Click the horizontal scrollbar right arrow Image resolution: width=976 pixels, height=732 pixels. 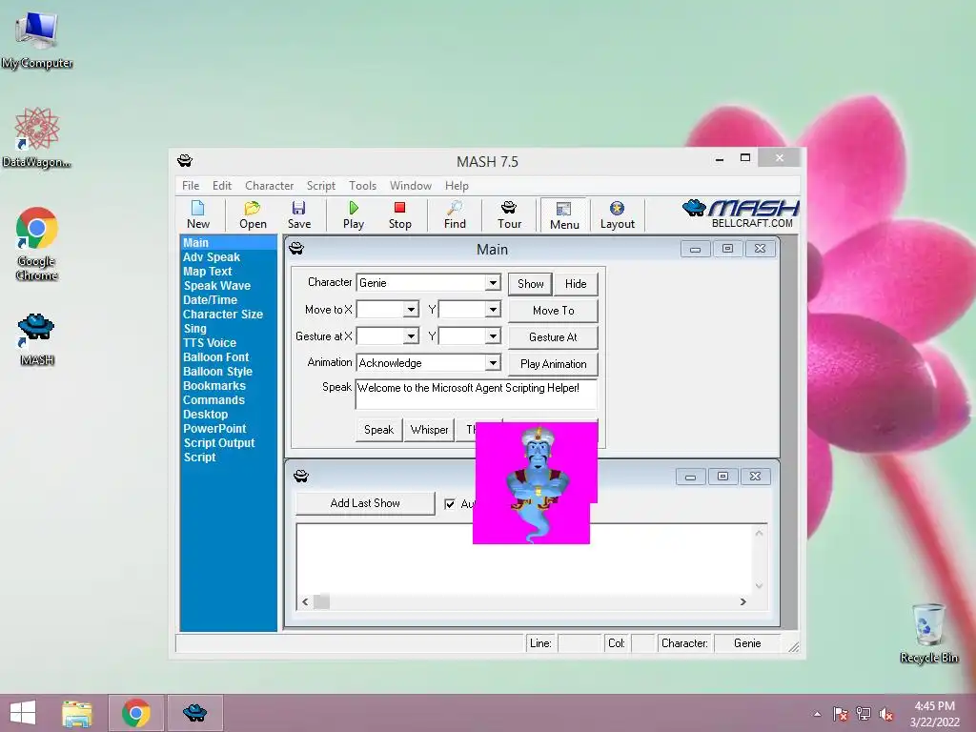pyautogui.click(x=742, y=601)
